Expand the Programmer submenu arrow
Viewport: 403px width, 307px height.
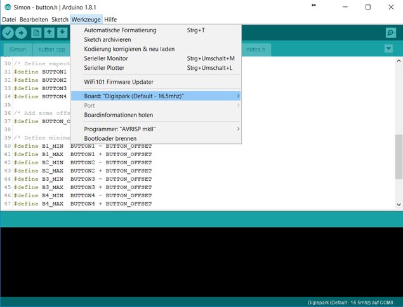click(x=238, y=129)
